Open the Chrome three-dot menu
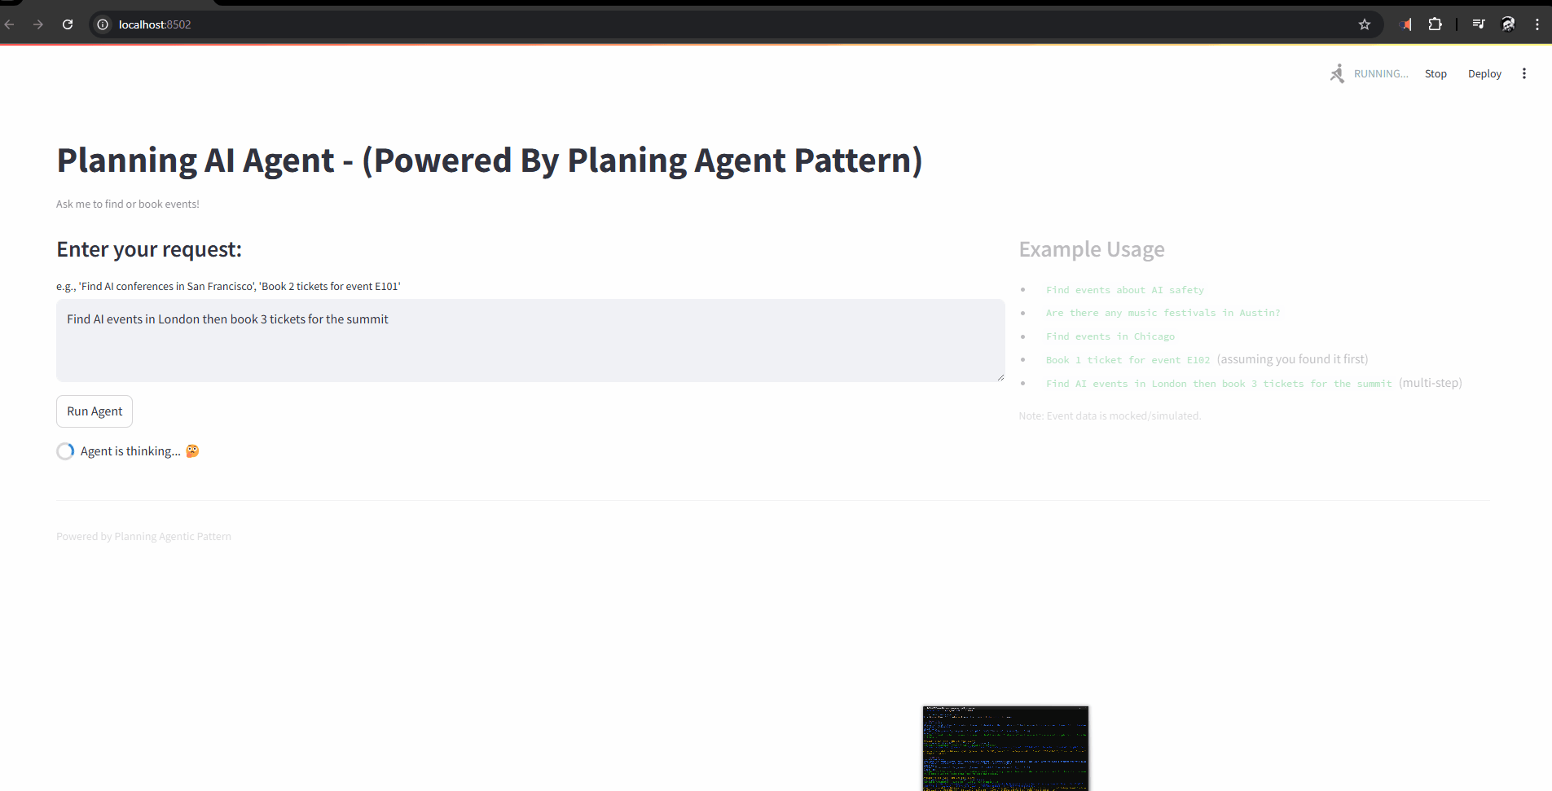 click(1537, 24)
